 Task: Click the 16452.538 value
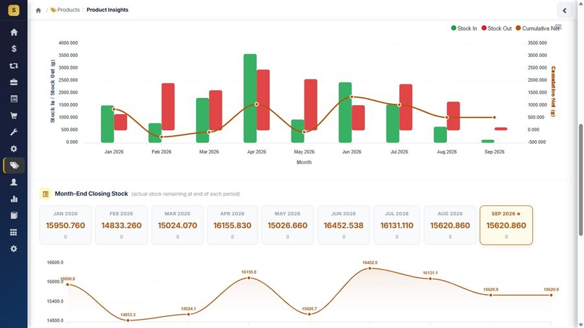(343, 226)
